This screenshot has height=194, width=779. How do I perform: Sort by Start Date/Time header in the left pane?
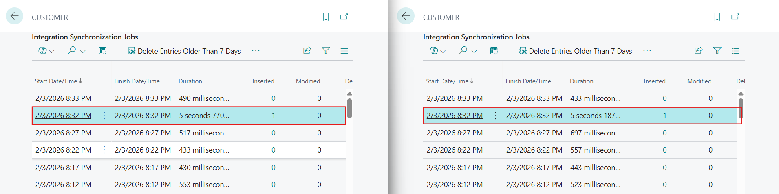click(x=56, y=81)
